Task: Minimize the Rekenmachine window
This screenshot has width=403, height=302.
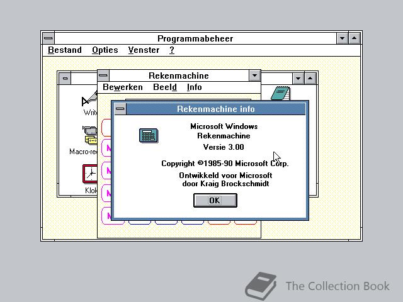Action: [254, 75]
